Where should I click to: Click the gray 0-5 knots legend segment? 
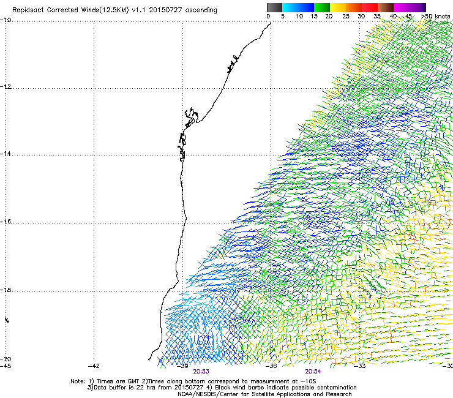[x=274, y=7]
